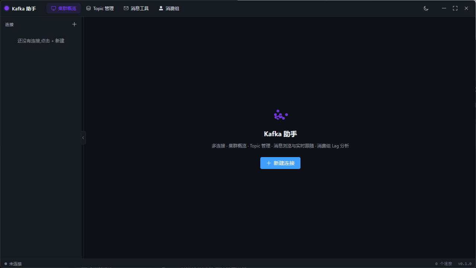Viewport: 476px width, 268px height.
Task: Toggle dark mode with the moon icon
Action: click(x=426, y=8)
